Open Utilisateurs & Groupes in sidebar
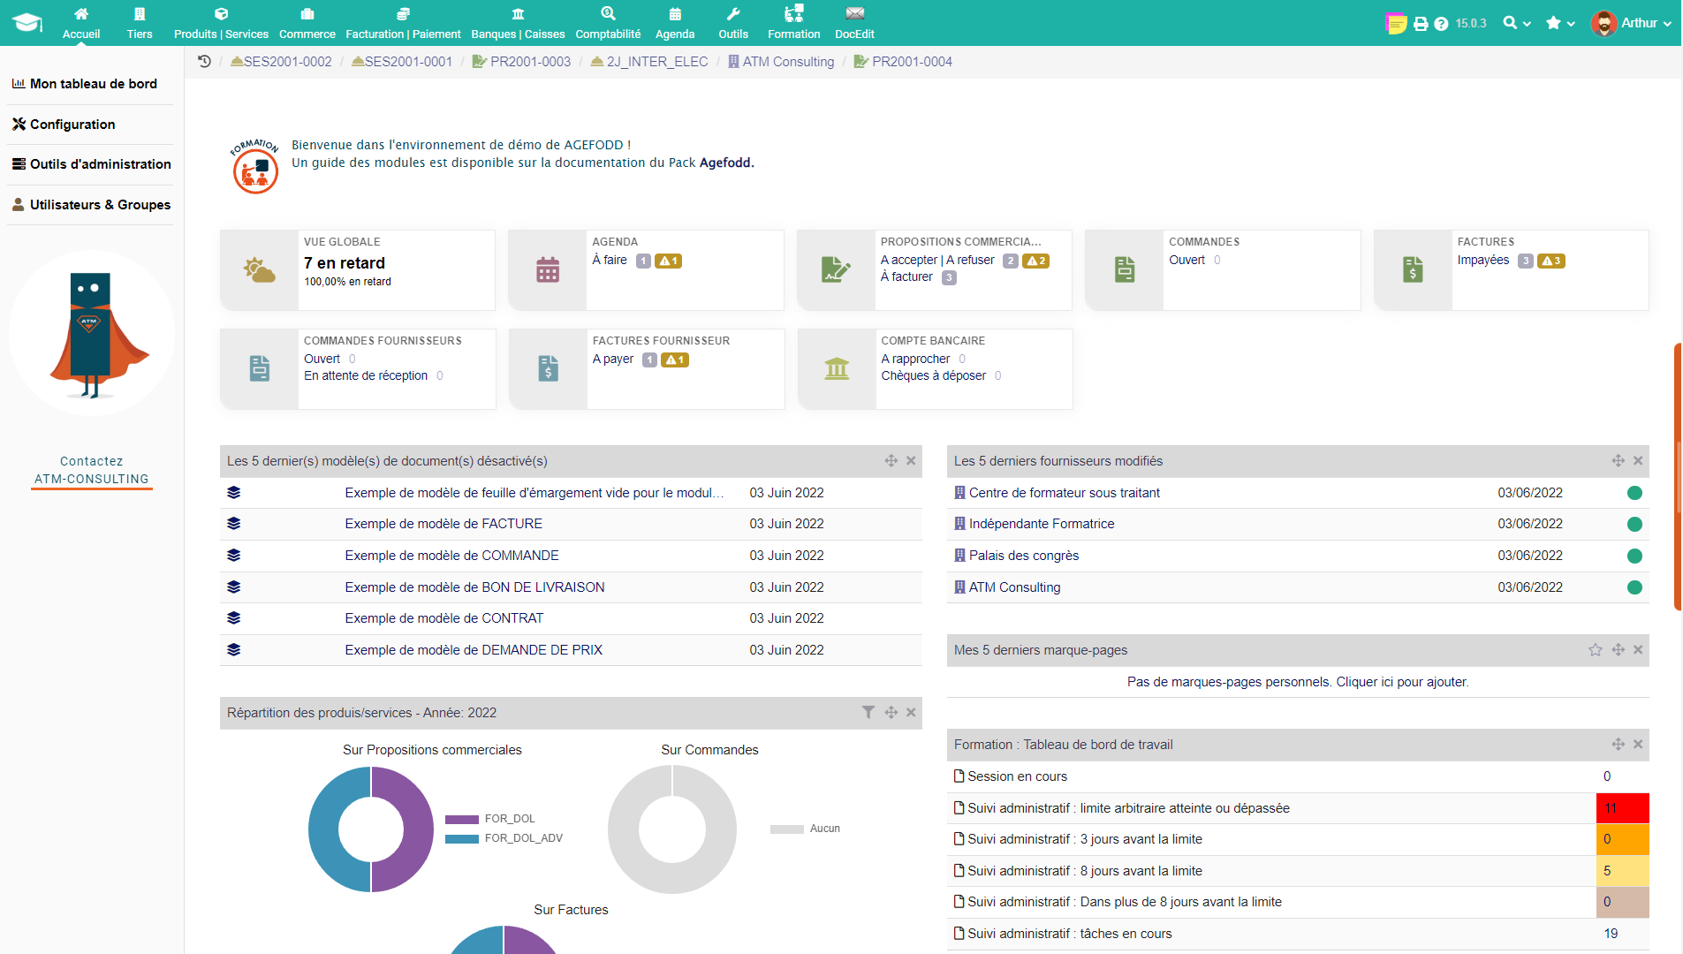 [91, 205]
